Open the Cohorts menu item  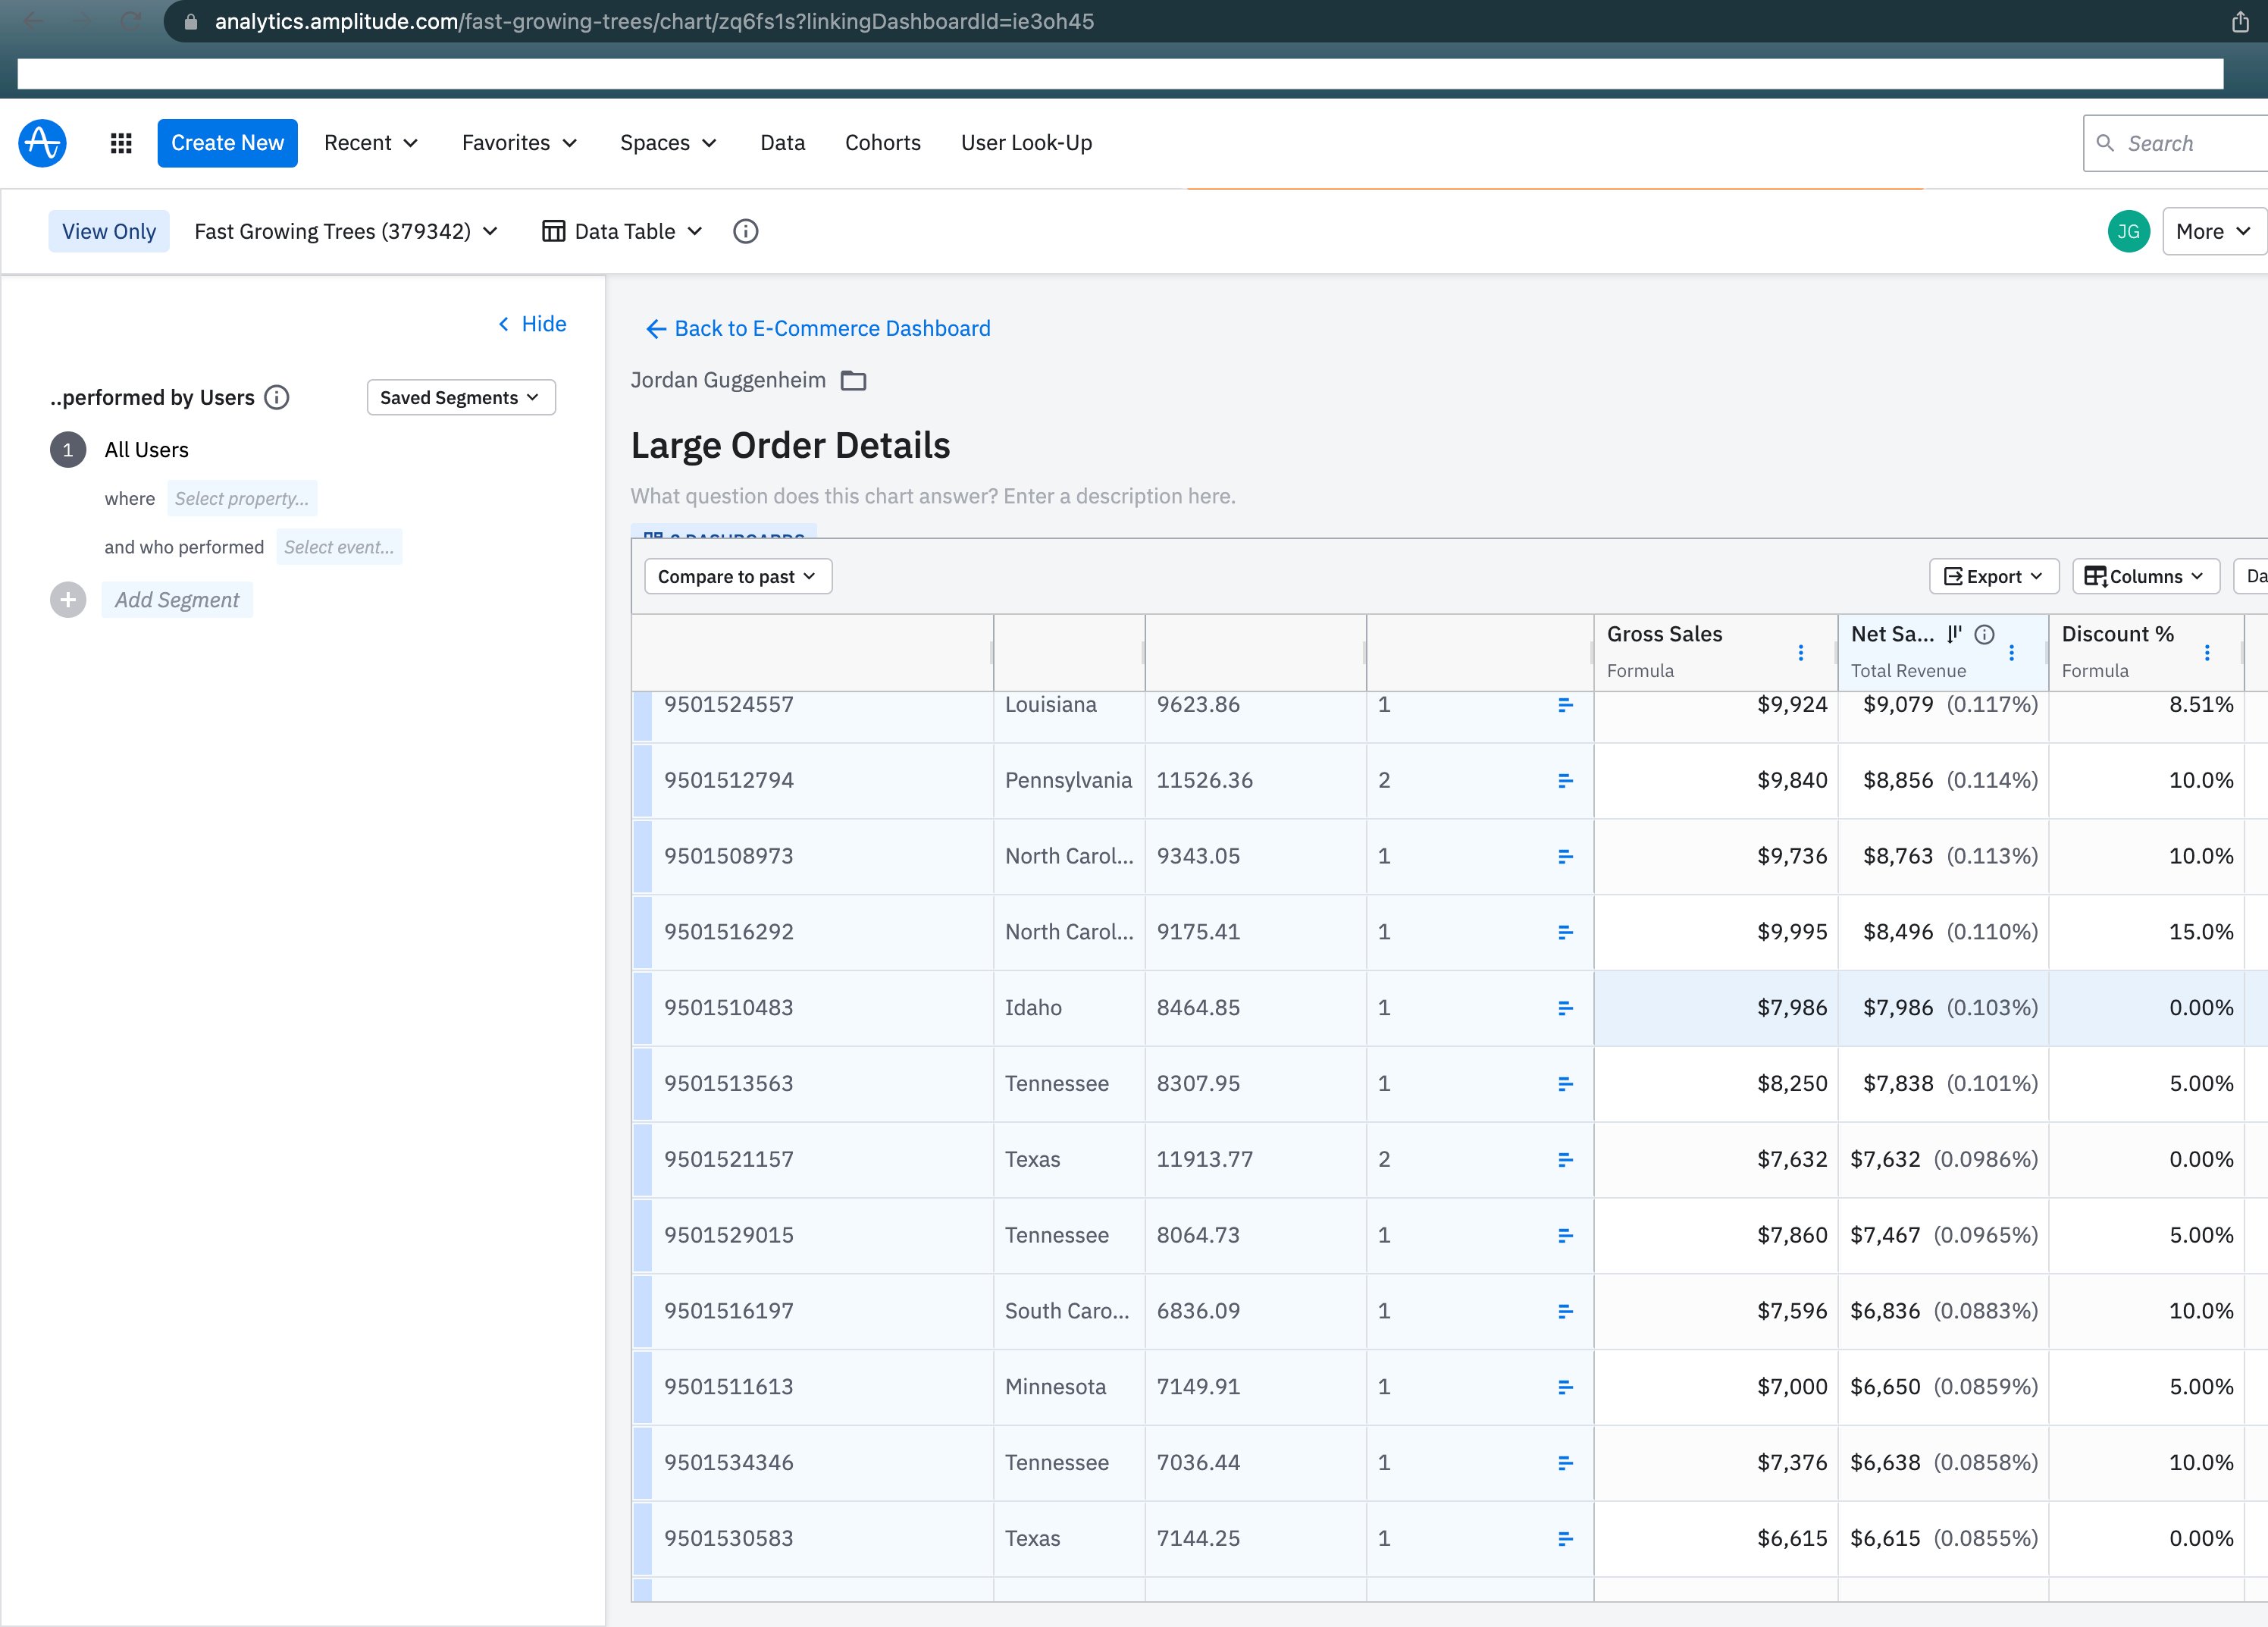(882, 143)
